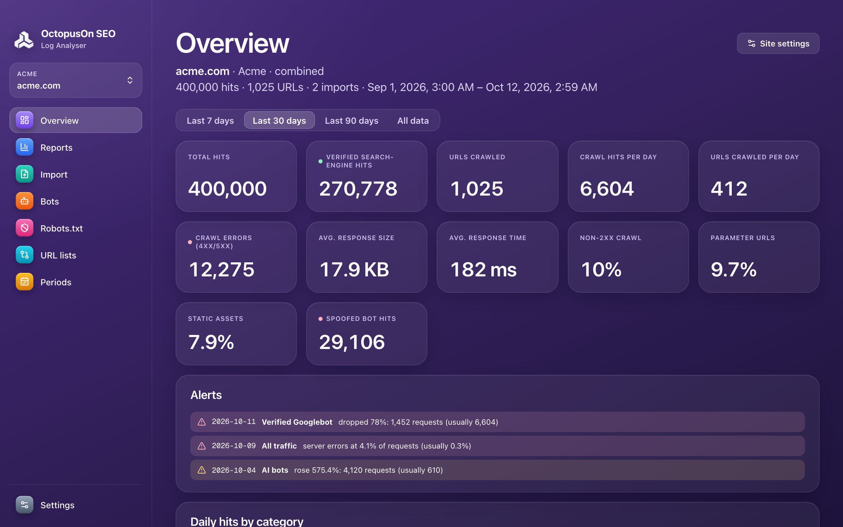
Task: Click the Overview grid icon in sidebar
Action: pyautogui.click(x=25, y=120)
